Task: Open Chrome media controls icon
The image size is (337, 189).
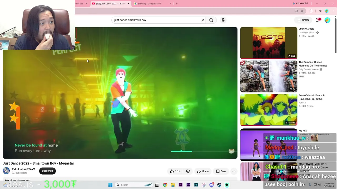Action: click(320, 11)
